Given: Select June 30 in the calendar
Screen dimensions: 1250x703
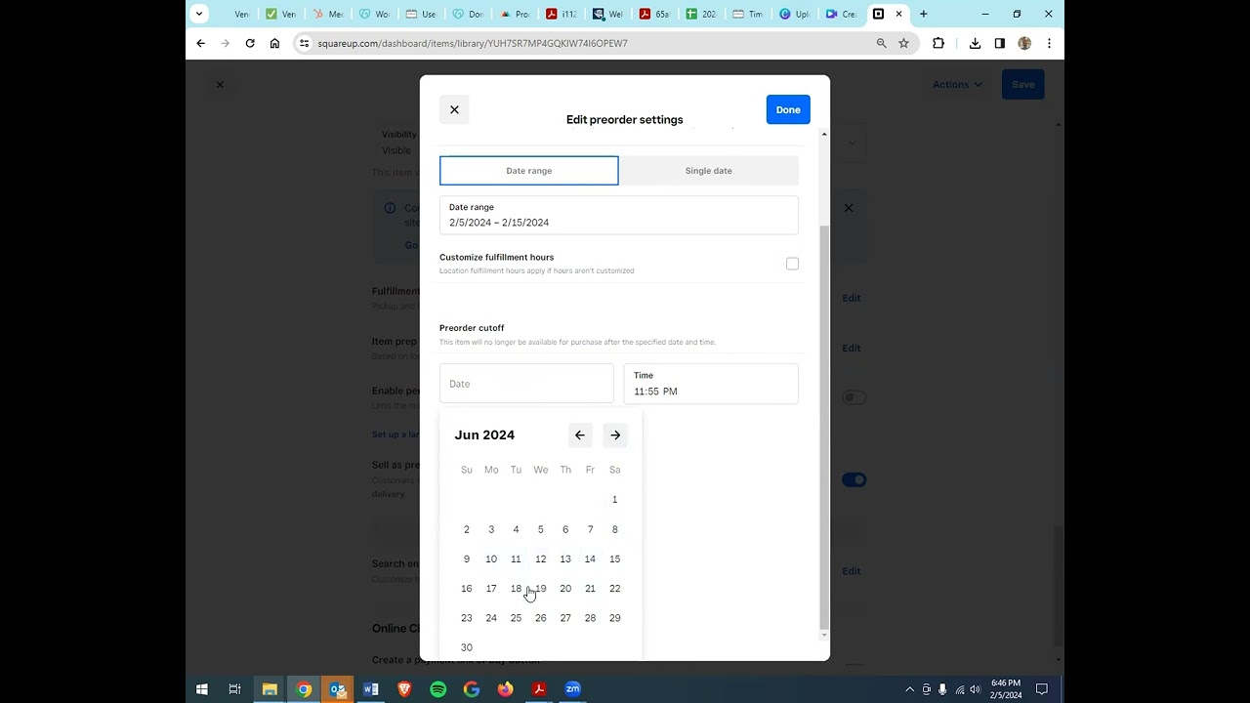Looking at the screenshot, I should (x=467, y=647).
